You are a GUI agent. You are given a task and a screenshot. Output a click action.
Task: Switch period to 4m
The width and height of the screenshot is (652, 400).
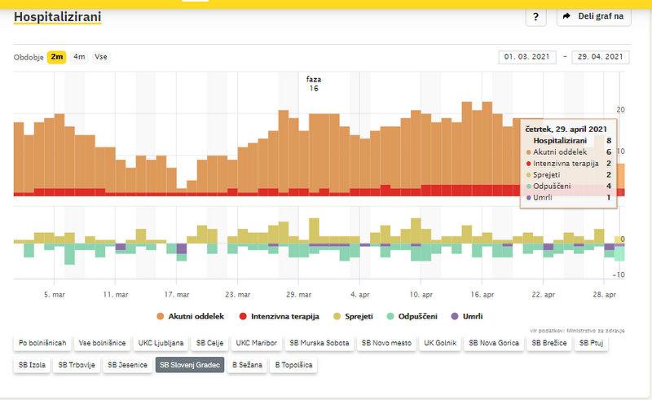(79, 57)
